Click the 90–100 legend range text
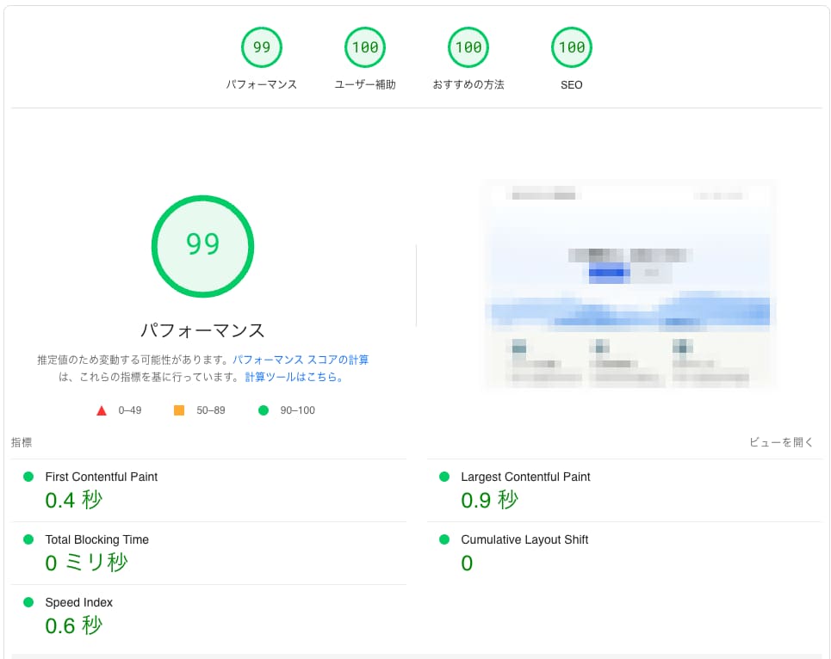Viewport: 831px width, 659px height. tap(297, 410)
